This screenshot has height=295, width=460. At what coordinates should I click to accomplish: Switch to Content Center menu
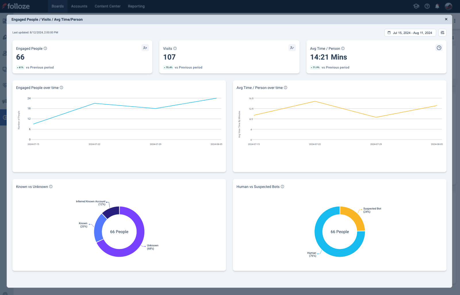click(x=108, y=6)
